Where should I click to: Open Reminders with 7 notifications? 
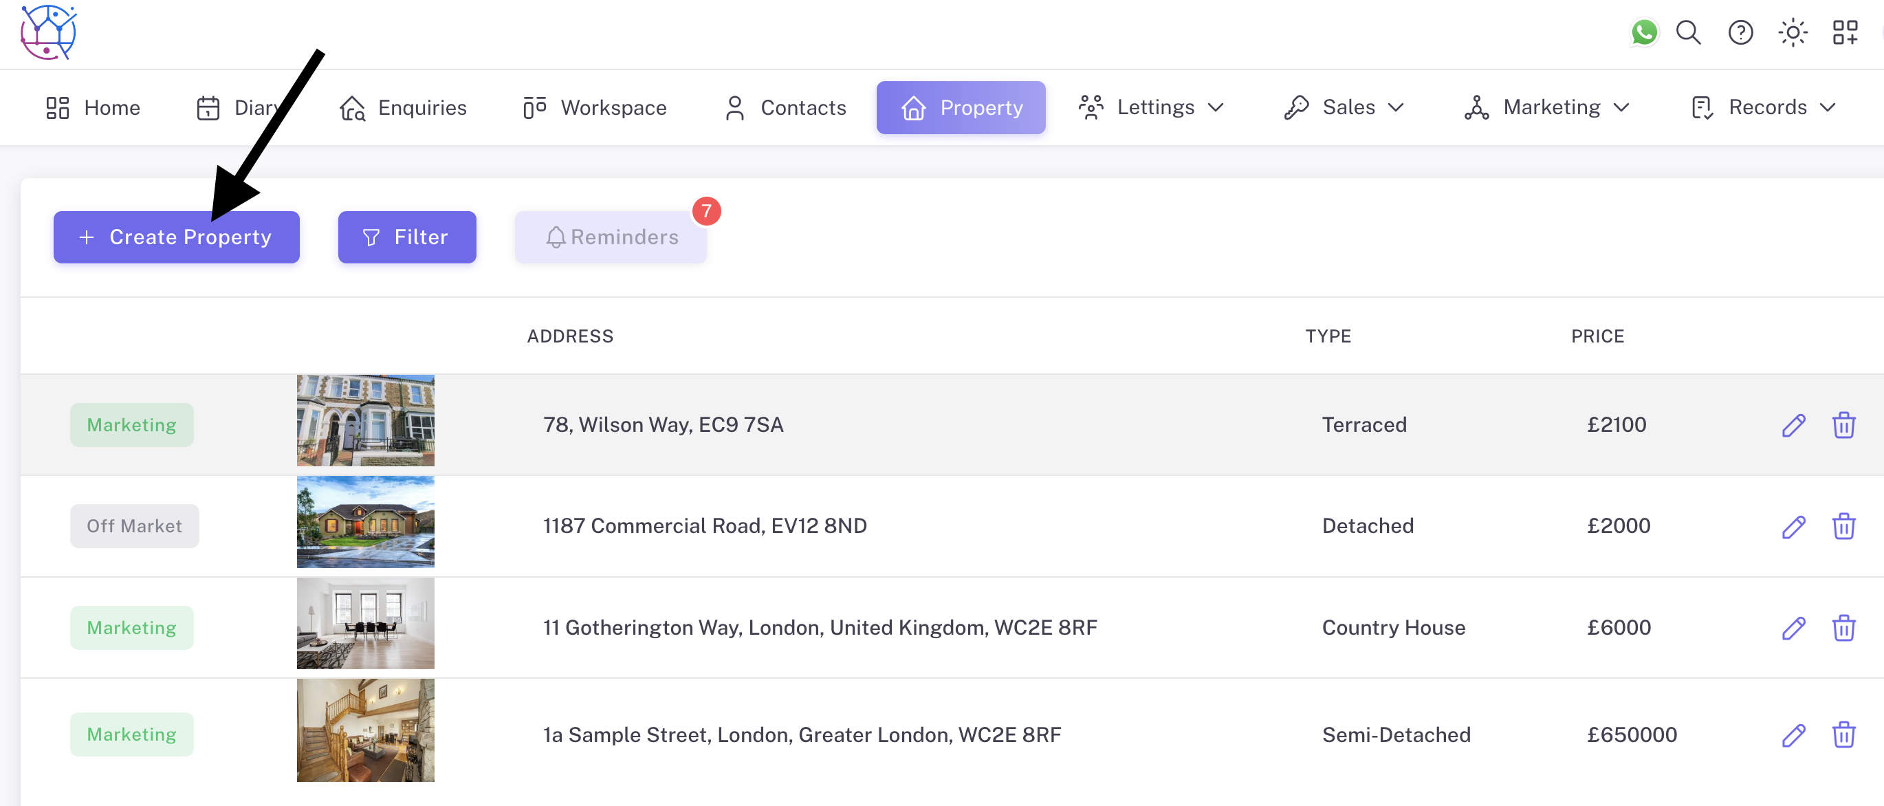[x=611, y=237]
